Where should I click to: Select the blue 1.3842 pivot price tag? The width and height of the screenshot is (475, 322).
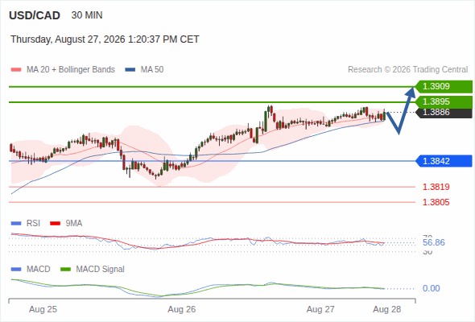click(x=444, y=161)
